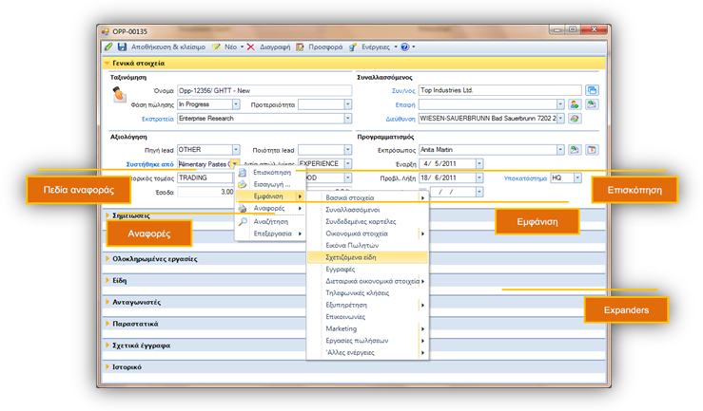Screen dimensions: 703x411
Task: Open the Έναρξη date picker arrow
Action: coord(479,163)
